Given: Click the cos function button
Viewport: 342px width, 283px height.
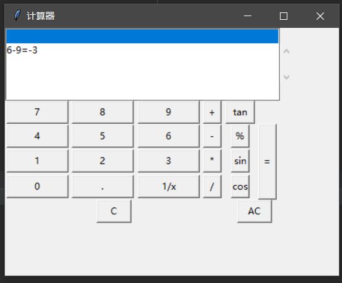Looking at the screenshot, I should tap(240, 186).
